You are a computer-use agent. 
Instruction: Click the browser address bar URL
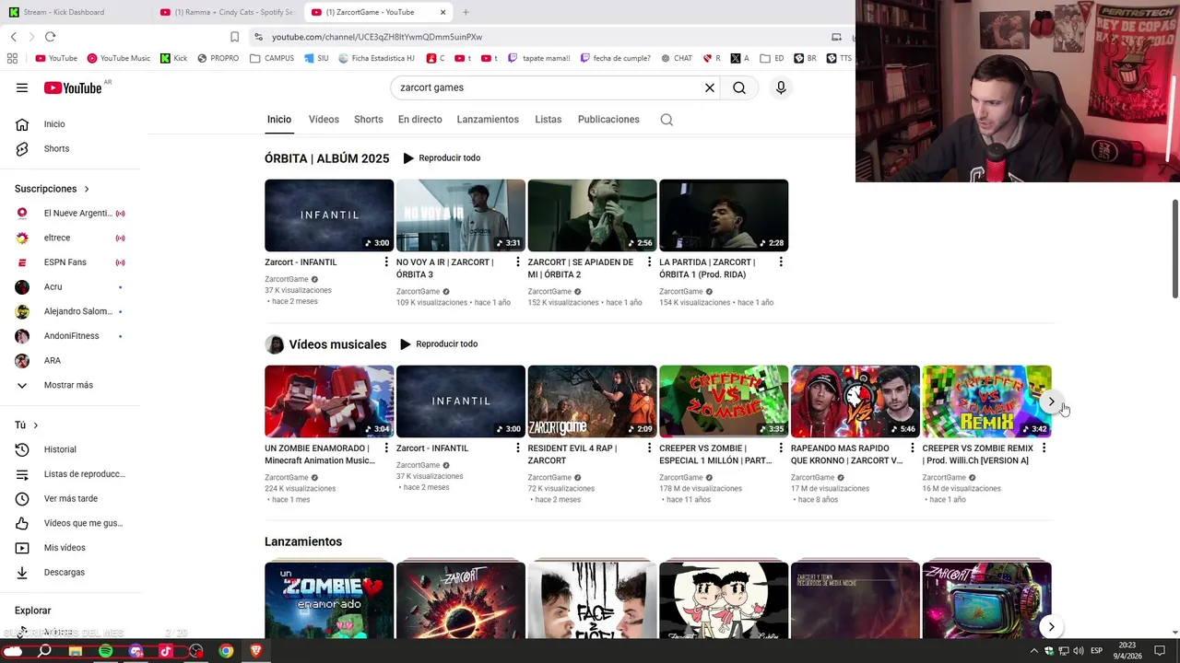click(x=377, y=37)
